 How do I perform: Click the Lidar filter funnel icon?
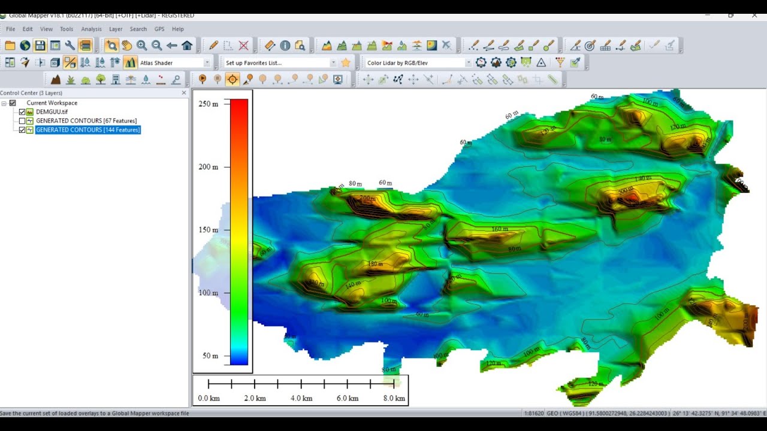pos(560,62)
